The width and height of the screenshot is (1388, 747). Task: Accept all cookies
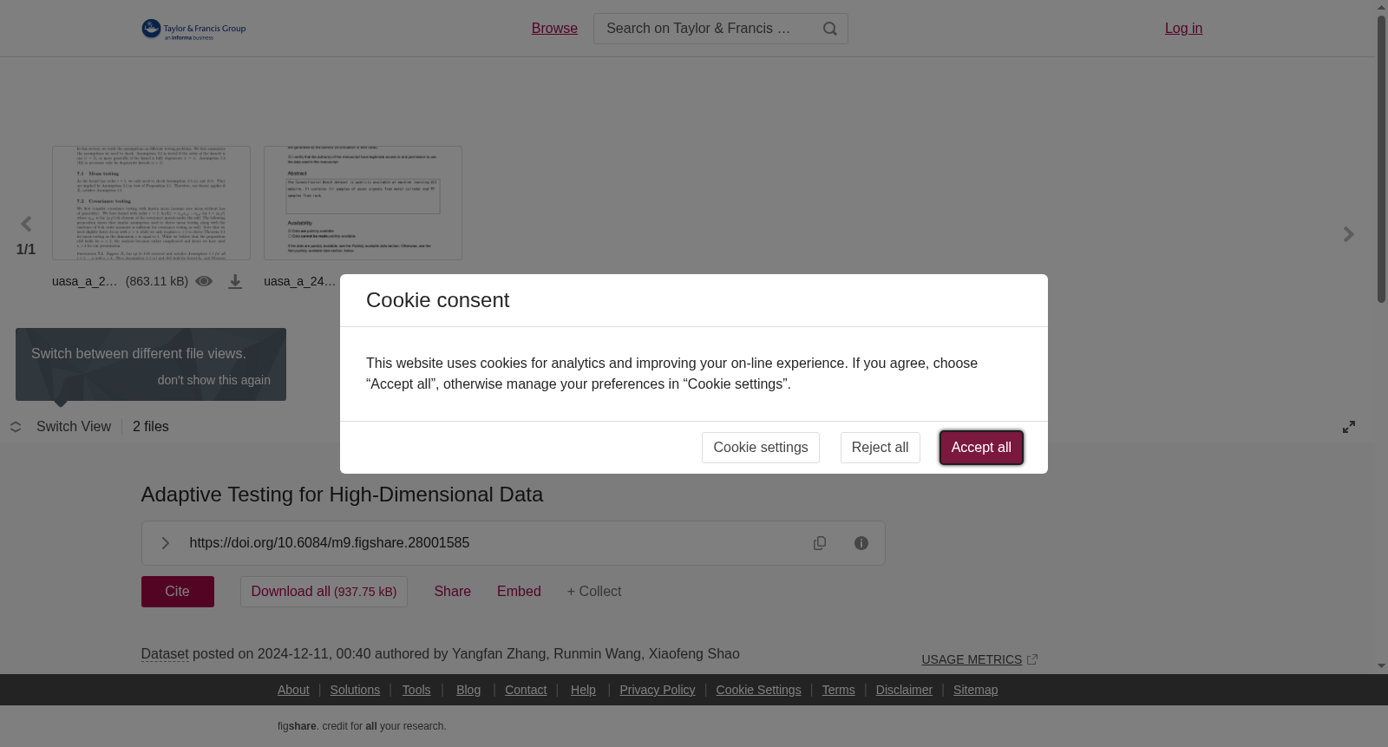click(981, 448)
